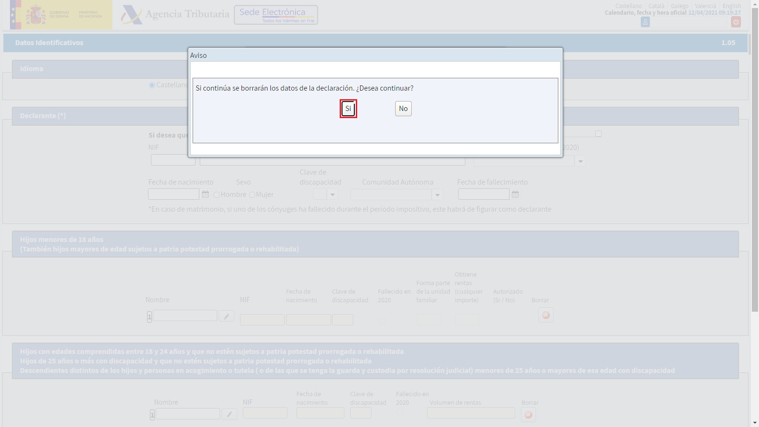Click the Idioma section header
This screenshot has height=427, width=759.
tap(375, 69)
